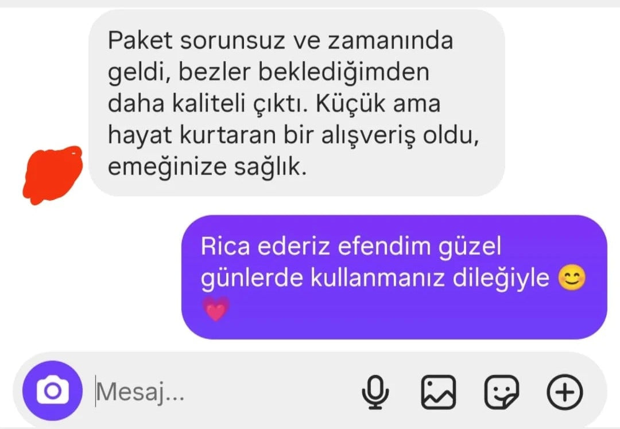The height and width of the screenshot is (429, 620).
Task: Click the line 'geldi, bezler beklediğimden'
Action: pyautogui.click(x=269, y=72)
